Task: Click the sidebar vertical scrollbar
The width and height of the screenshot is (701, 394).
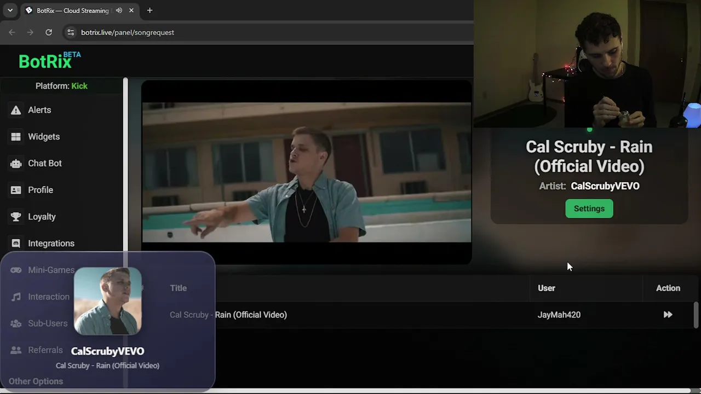Action: point(125,233)
